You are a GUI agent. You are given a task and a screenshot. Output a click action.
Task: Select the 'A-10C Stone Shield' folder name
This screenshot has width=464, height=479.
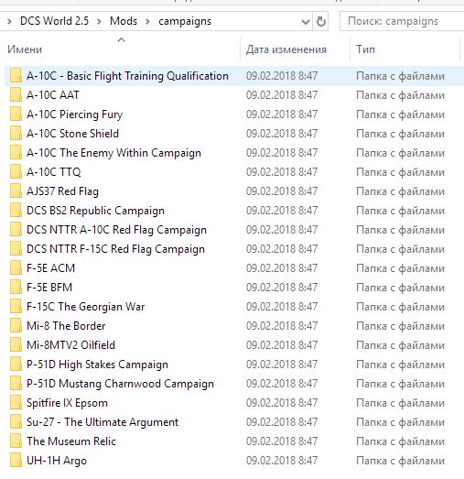(72, 134)
